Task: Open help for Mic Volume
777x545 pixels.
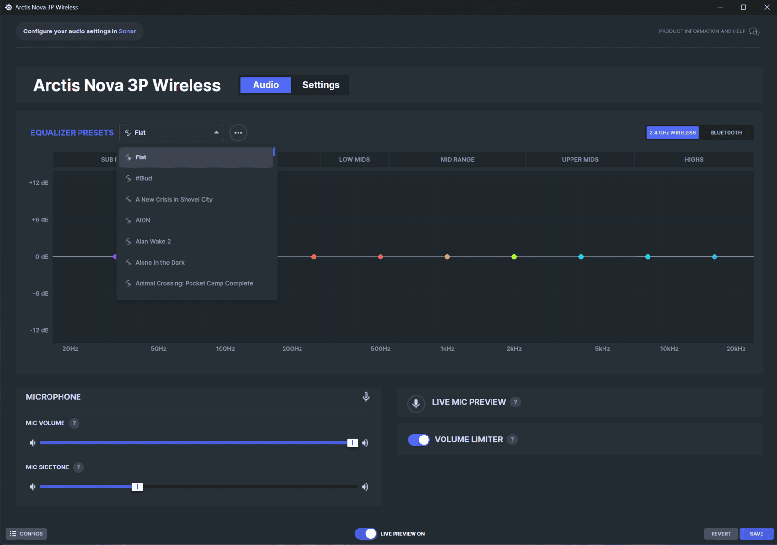Action: (74, 423)
